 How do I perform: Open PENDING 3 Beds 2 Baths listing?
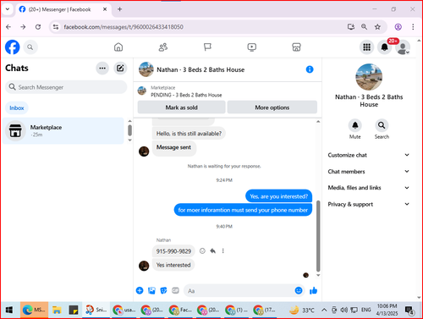click(x=186, y=95)
